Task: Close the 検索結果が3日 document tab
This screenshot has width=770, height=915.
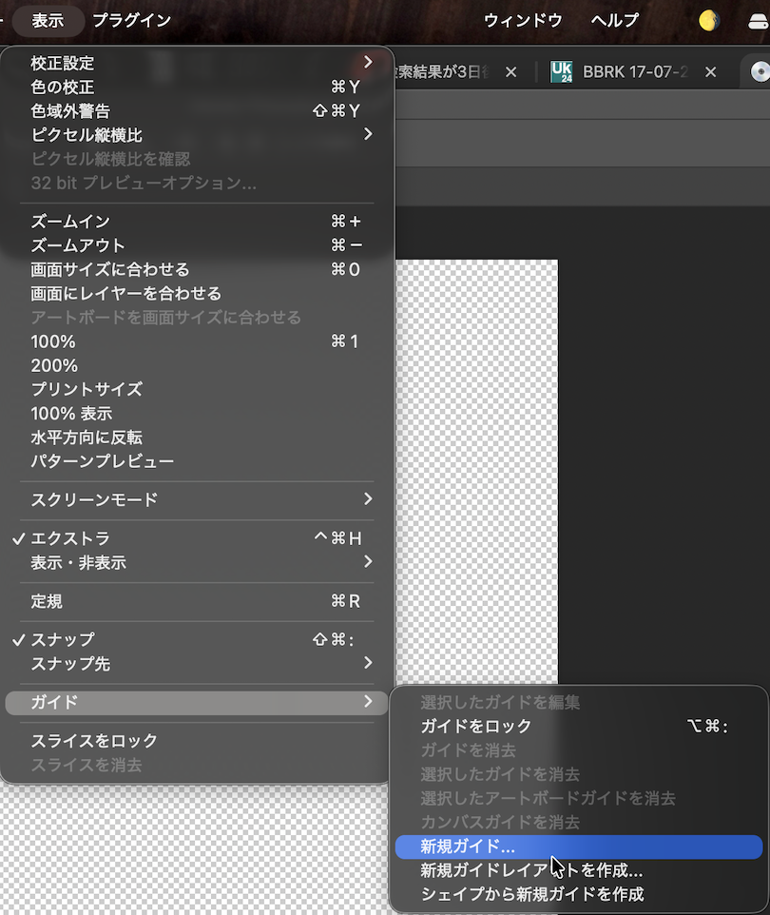Action: [510, 71]
